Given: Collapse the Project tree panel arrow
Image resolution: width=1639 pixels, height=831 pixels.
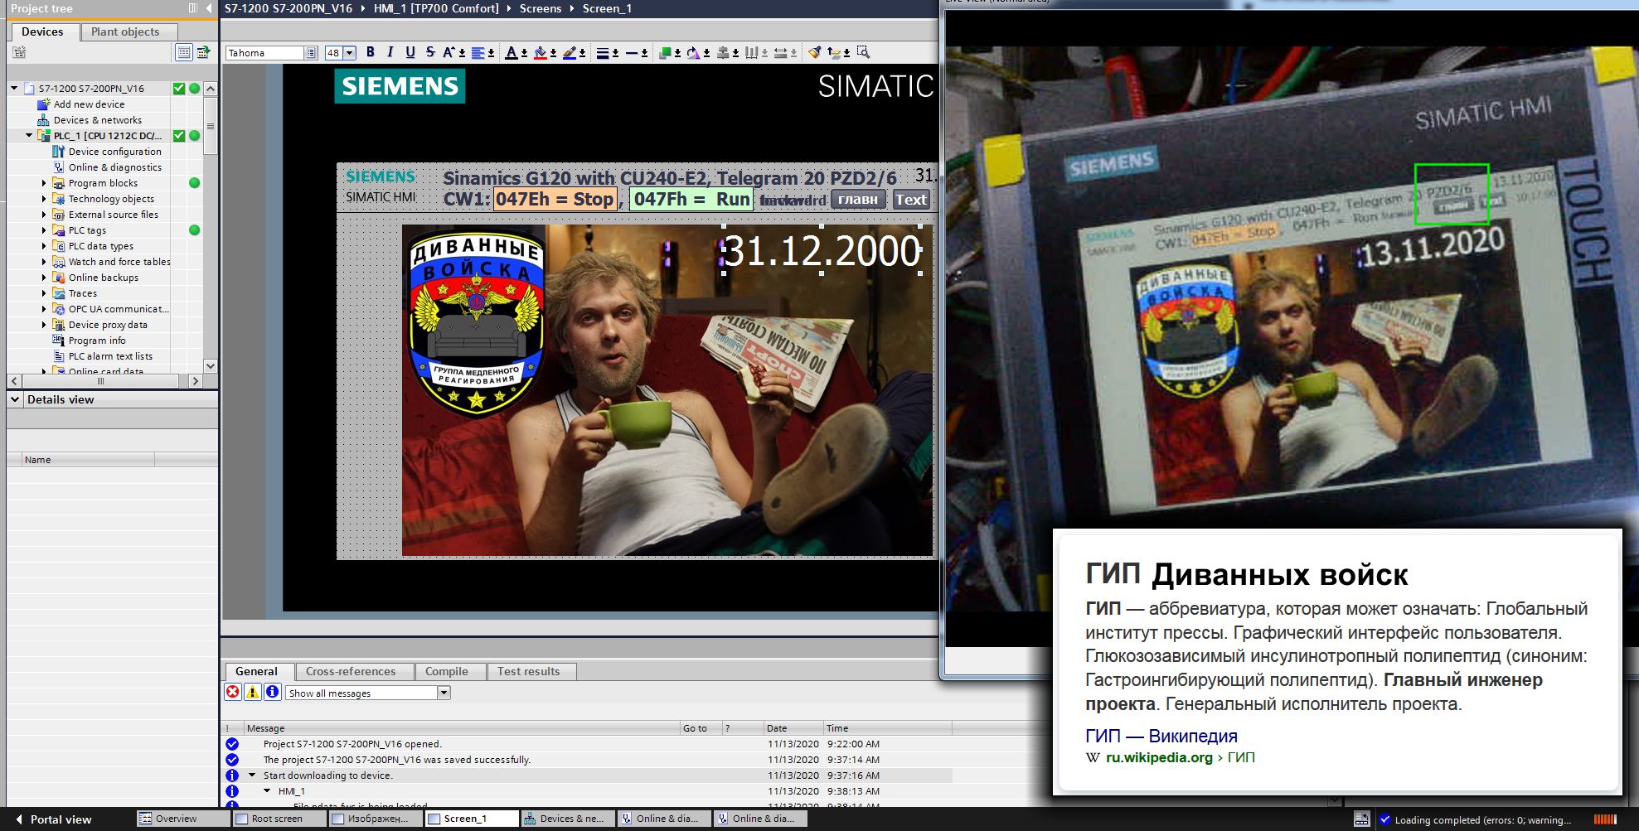Looking at the screenshot, I should 209,8.
